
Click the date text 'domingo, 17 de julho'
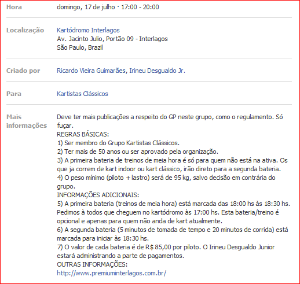pos(86,7)
